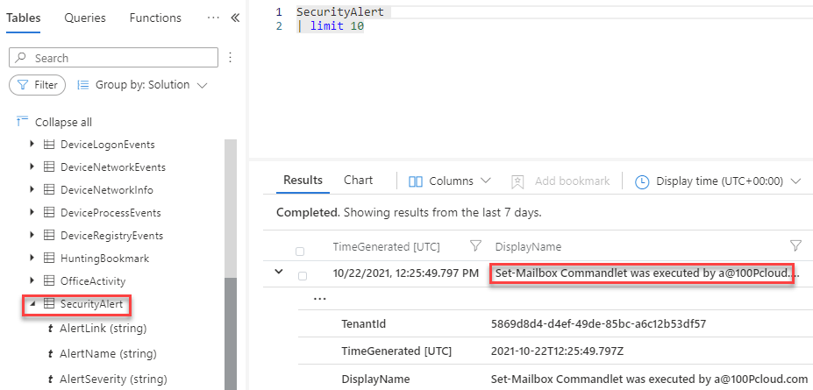Click the three-dot options next to search box

point(231,58)
